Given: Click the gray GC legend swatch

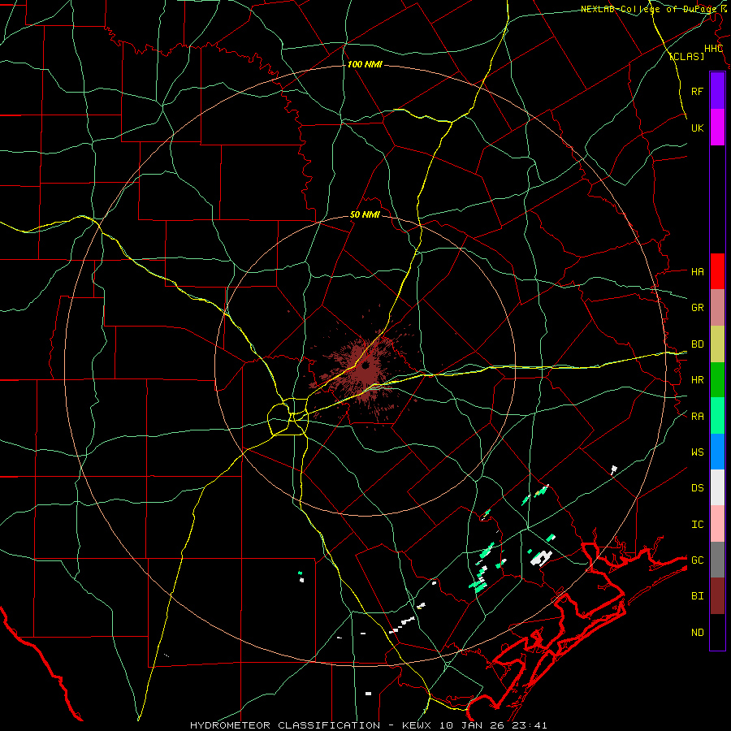Looking at the screenshot, I should point(717,560).
